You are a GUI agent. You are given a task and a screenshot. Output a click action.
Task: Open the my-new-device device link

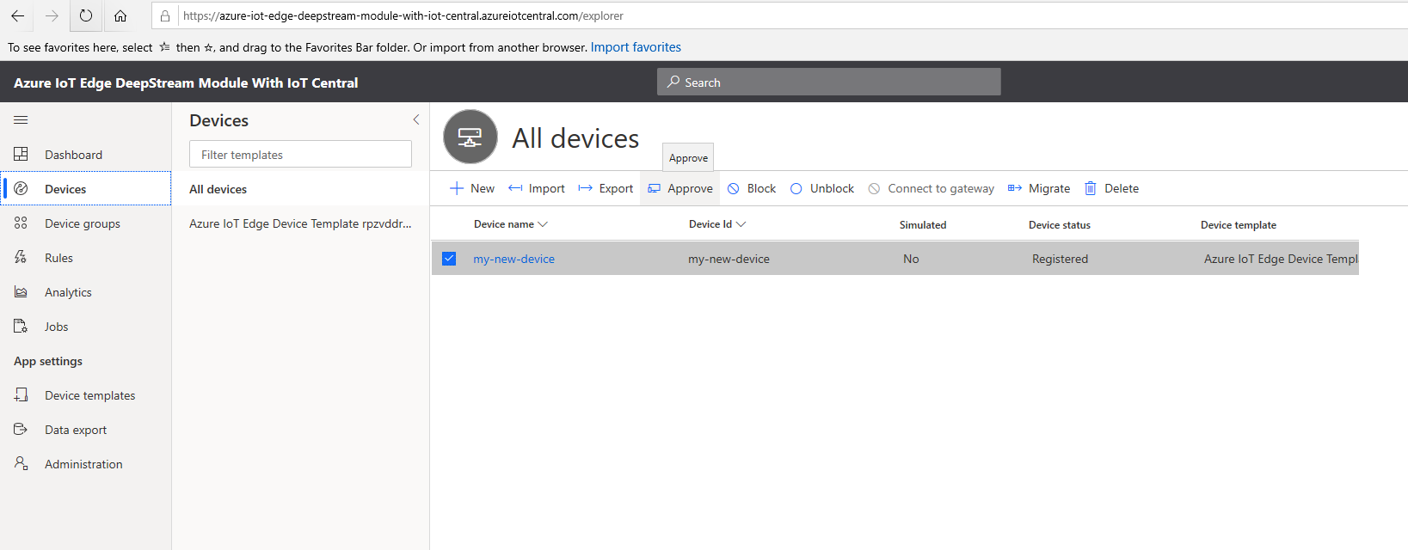[513, 259]
